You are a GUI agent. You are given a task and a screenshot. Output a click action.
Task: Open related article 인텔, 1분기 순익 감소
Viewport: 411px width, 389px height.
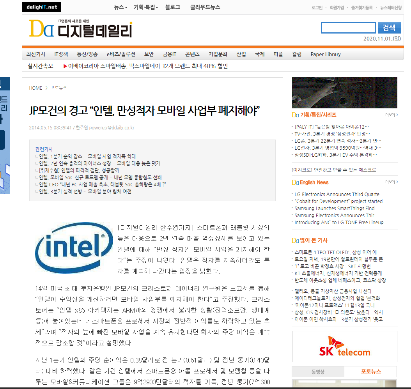point(87,156)
